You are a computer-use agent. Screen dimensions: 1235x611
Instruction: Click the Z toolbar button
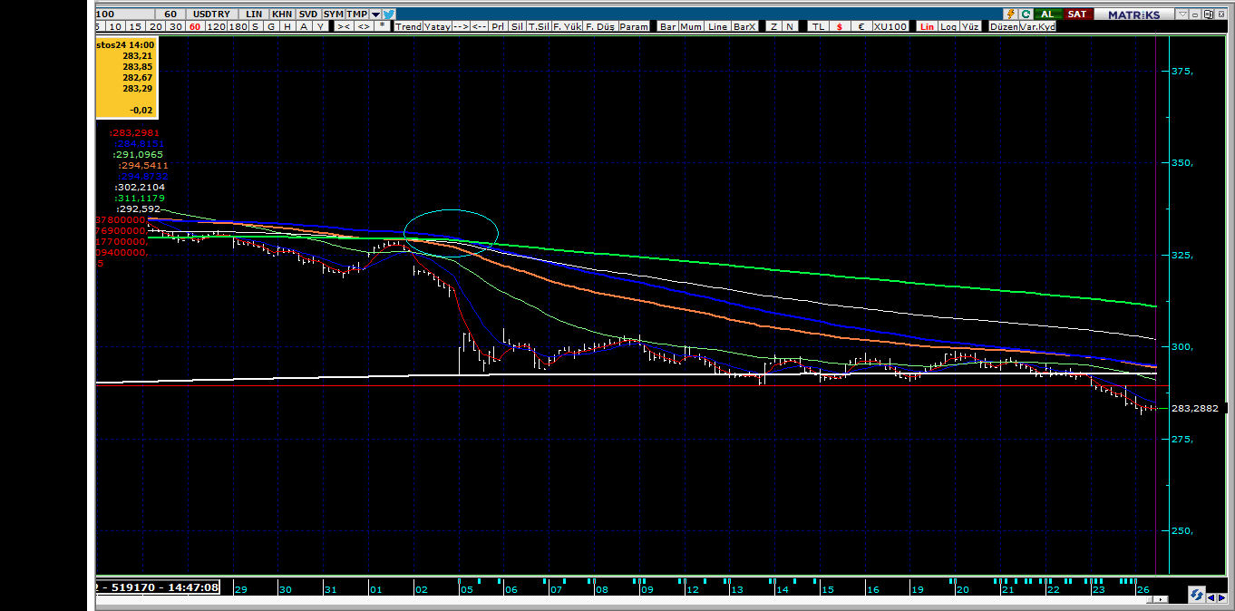(773, 27)
